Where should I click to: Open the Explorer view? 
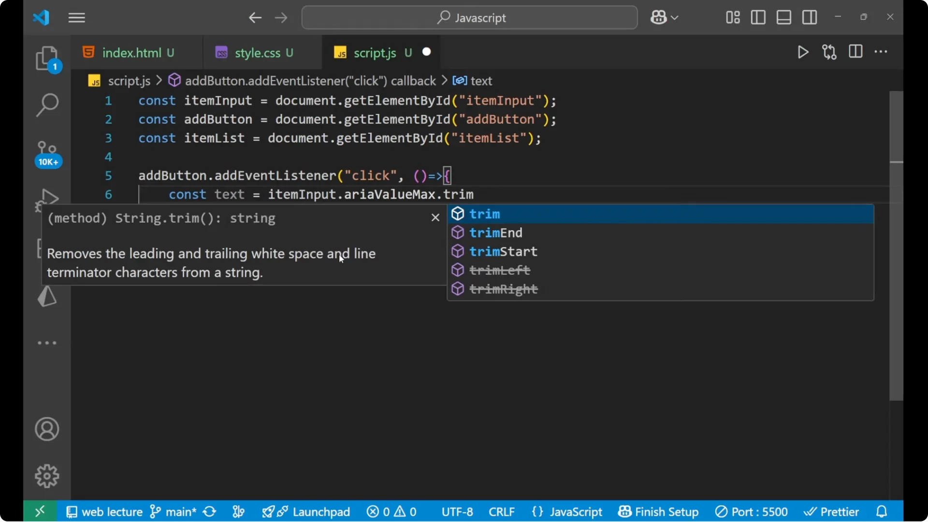tap(46, 58)
